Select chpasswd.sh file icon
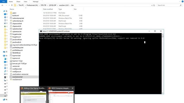Viewport: 184px width, 103px height. point(11,26)
